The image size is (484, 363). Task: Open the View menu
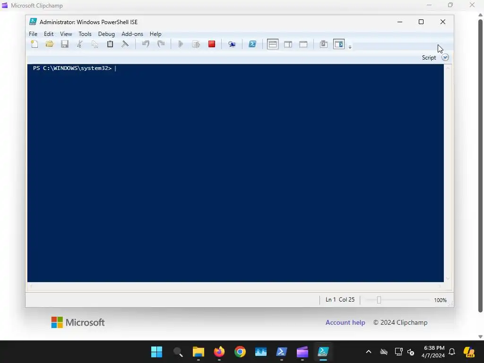(x=66, y=34)
